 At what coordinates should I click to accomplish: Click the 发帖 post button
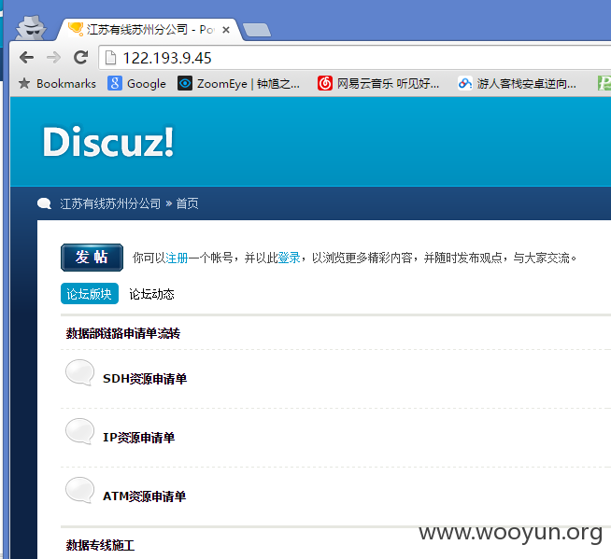[x=92, y=258]
